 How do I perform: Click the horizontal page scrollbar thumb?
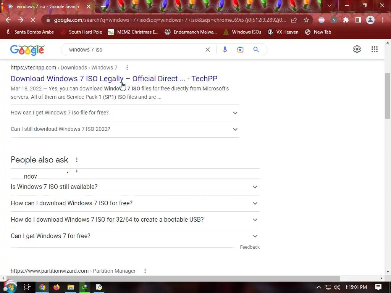173,278
